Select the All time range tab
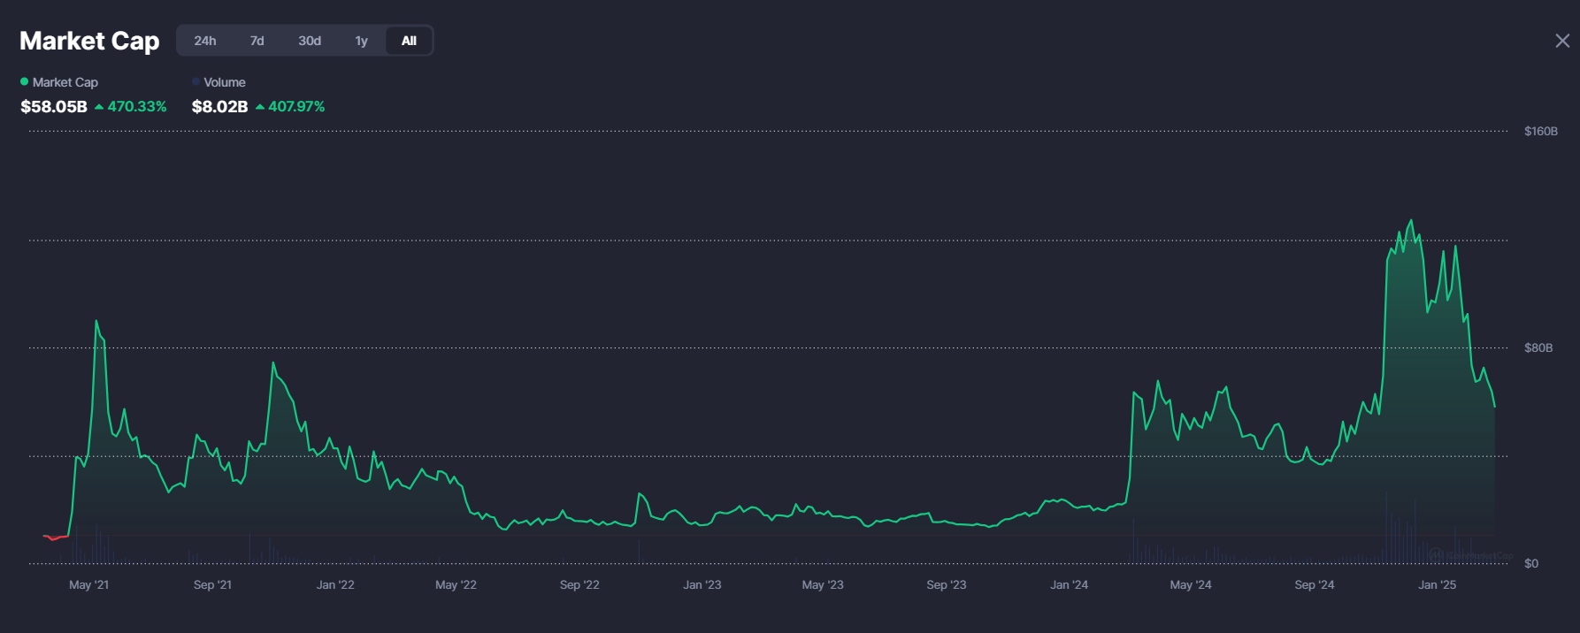Screen dimensions: 1580x633 point(409,41)
